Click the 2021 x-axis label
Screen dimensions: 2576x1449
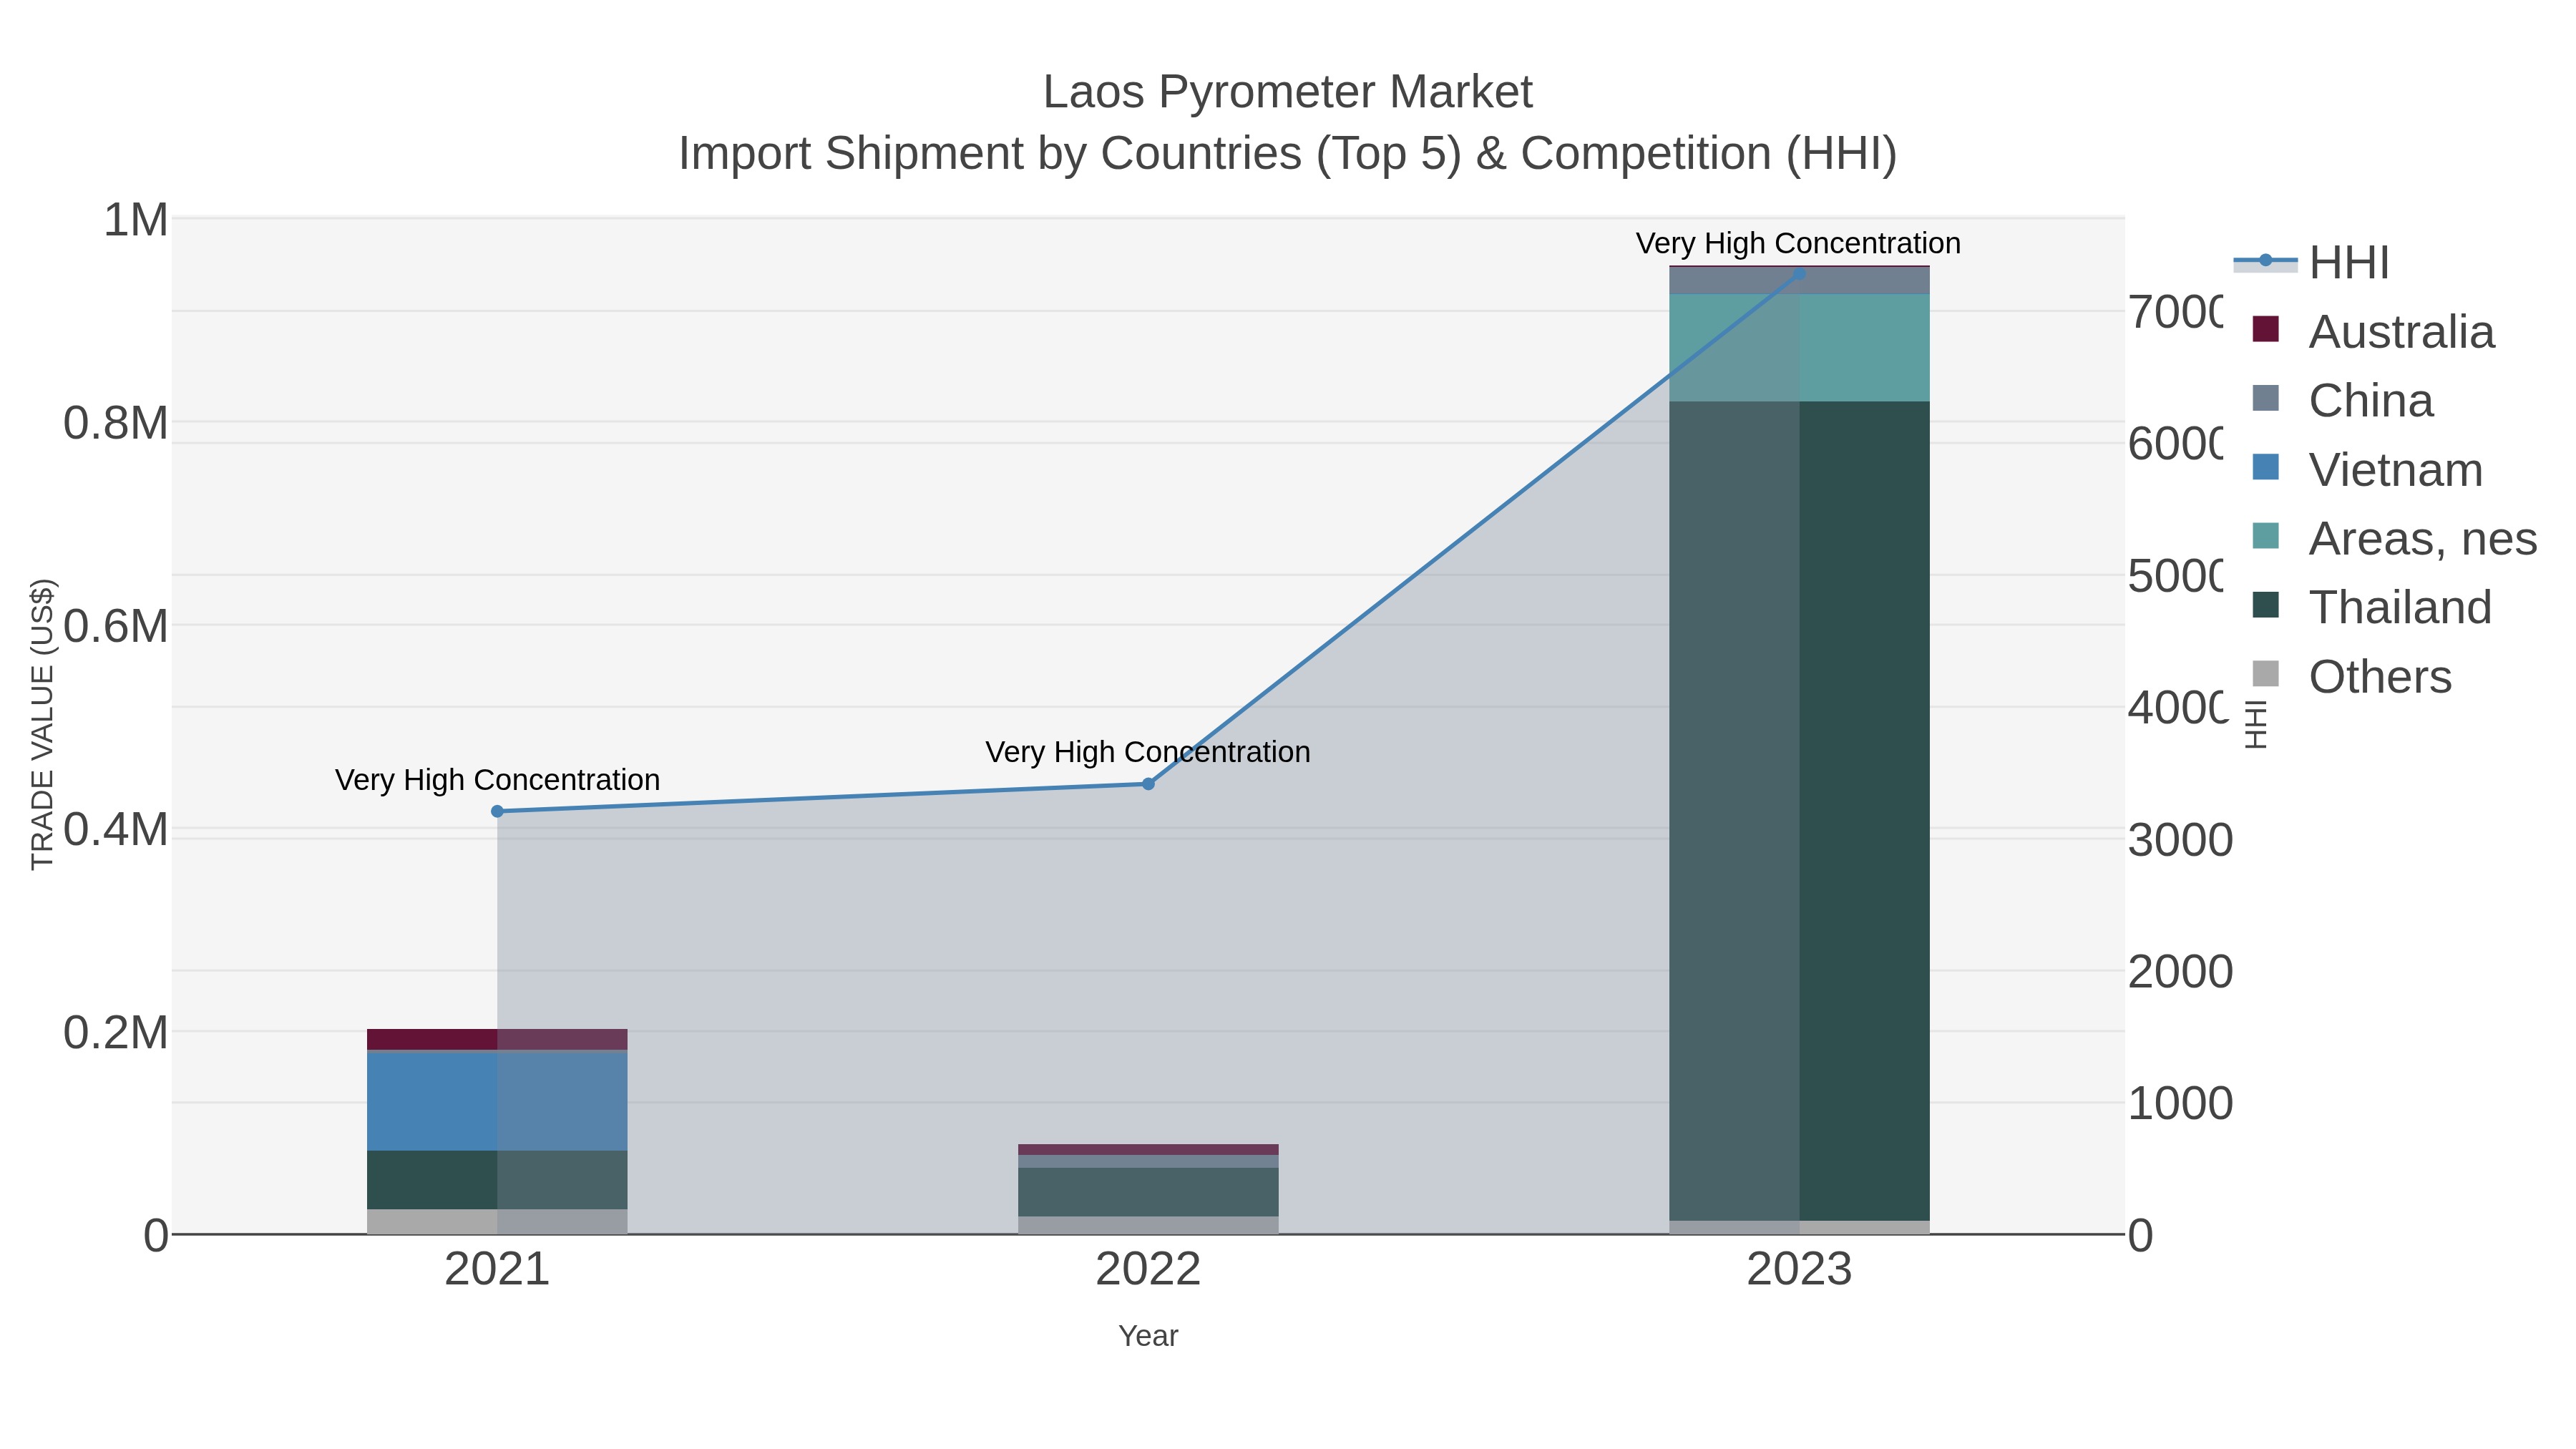(497, 1270)
